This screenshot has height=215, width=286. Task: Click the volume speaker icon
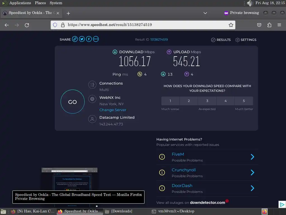click(249, 3)
